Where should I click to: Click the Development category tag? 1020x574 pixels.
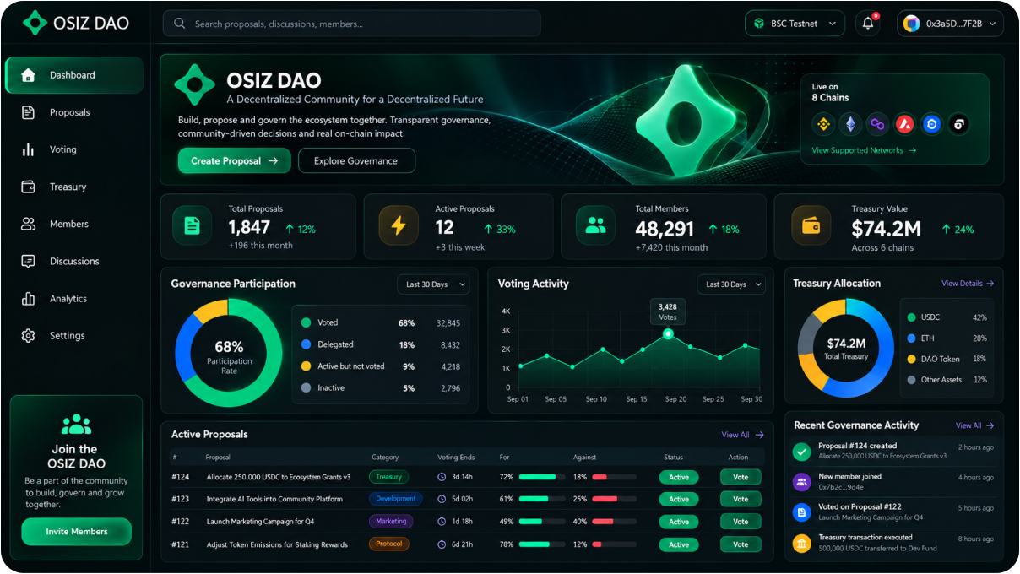(396, 499)
